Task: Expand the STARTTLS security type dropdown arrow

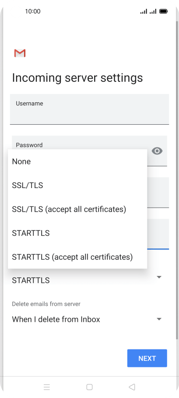Action: 159,277
